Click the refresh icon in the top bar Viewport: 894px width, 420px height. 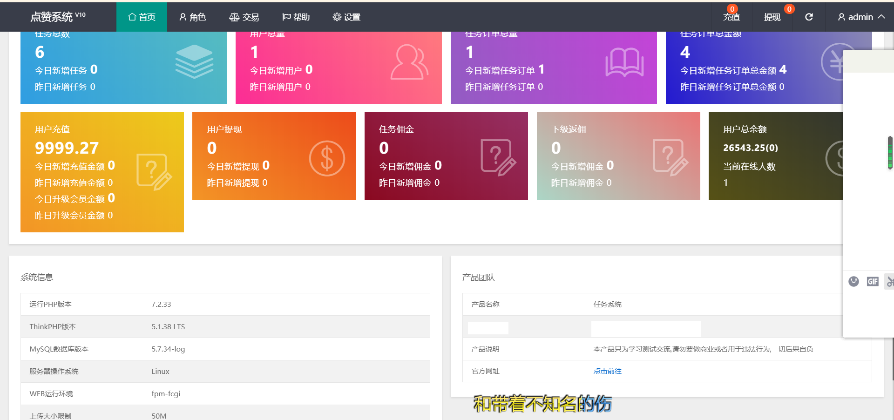coord(809,17)
